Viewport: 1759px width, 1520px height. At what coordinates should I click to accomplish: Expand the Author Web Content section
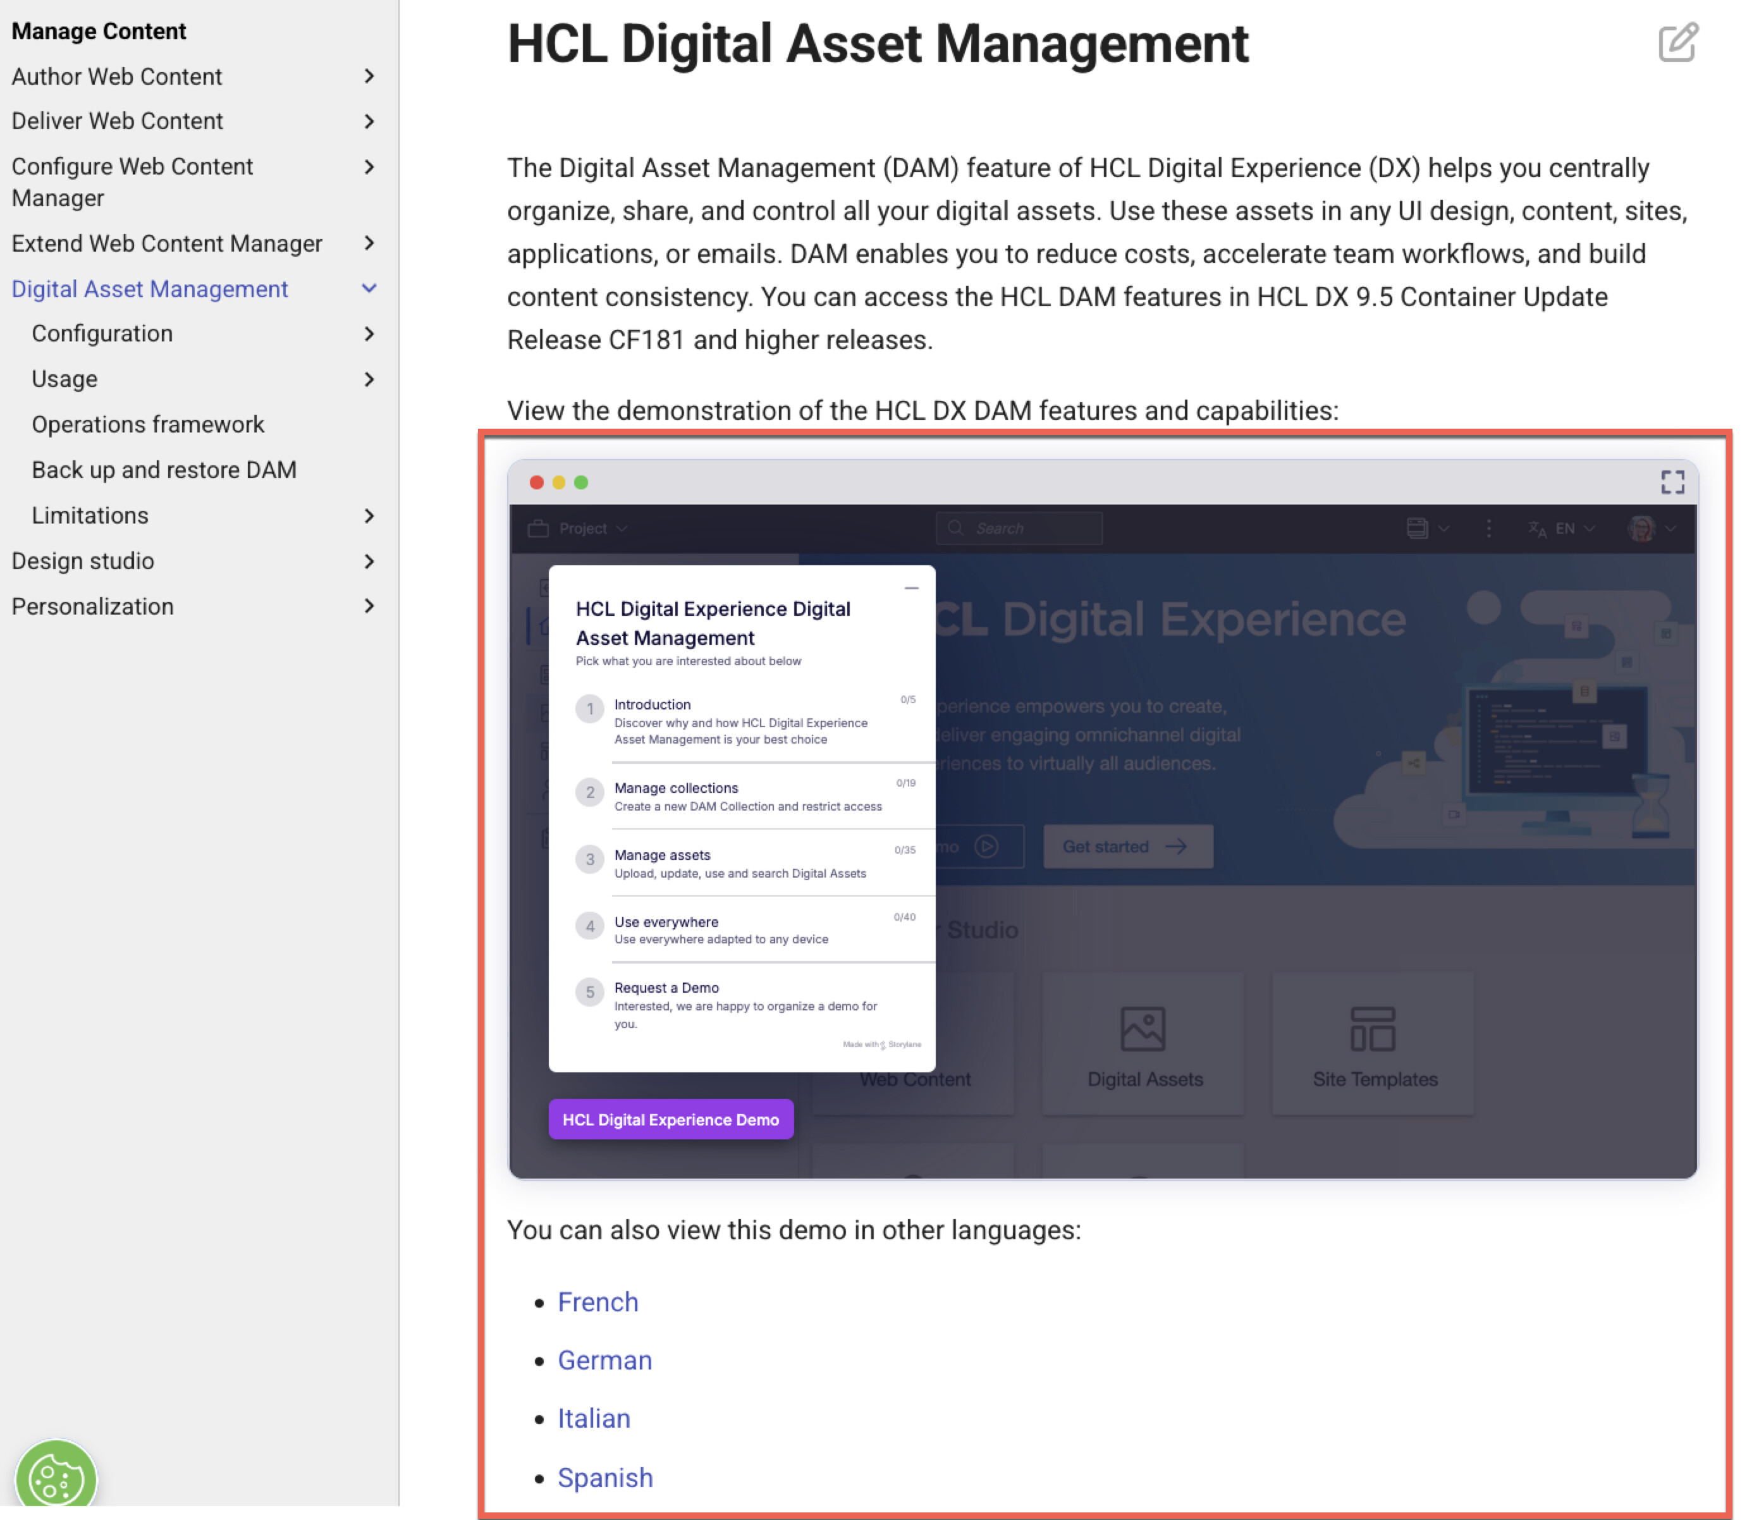(369, 77)
